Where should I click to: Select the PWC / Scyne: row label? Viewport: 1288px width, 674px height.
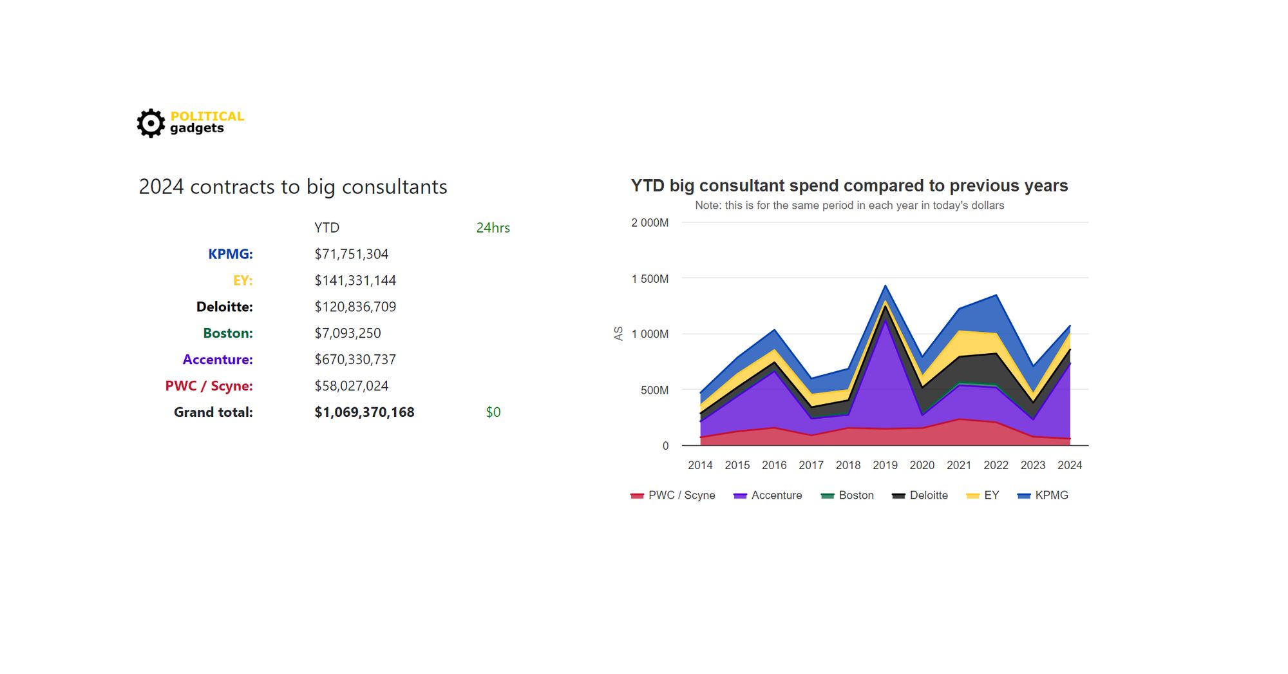click(209, 386)
